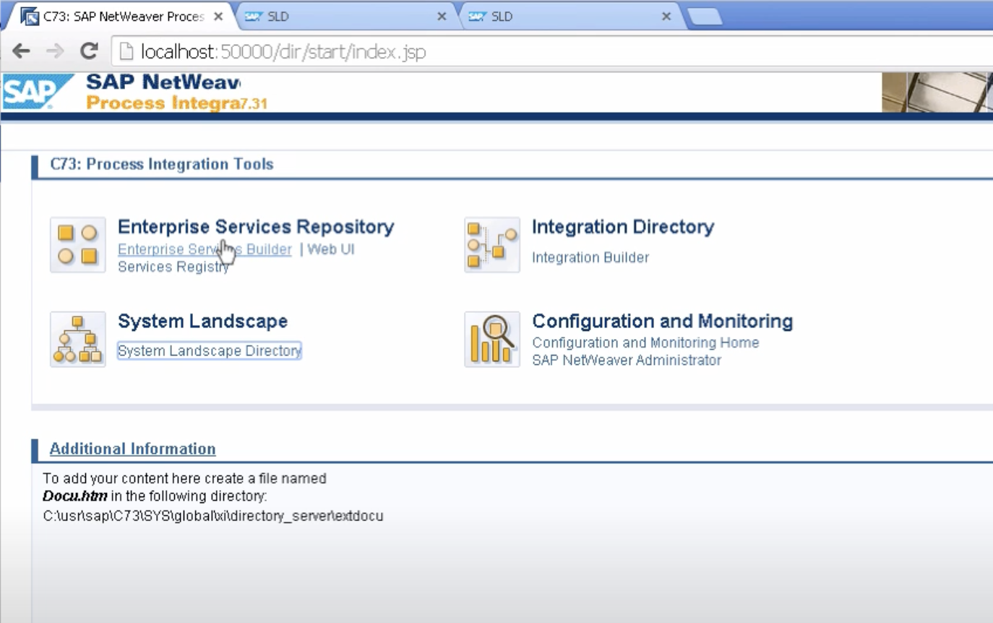Close the first SLD tab
The image size is (993, 623).
click(442, 16)
